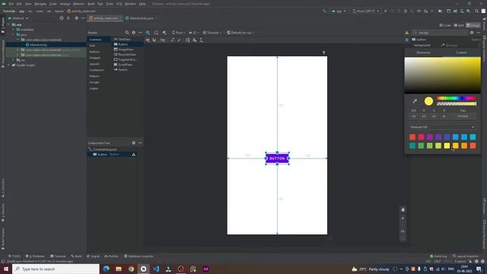Click the warning icon on Button in Component Tree
This screenshot has height=274, width=487.
(134, 155)
